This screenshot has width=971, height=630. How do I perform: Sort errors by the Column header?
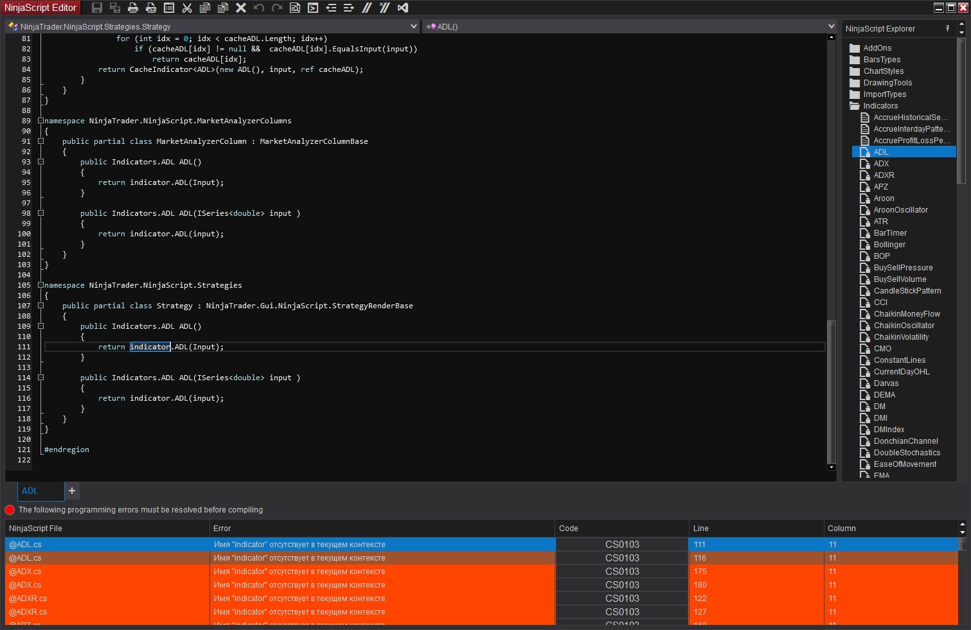pyautogui.click(x=890, y=529)
